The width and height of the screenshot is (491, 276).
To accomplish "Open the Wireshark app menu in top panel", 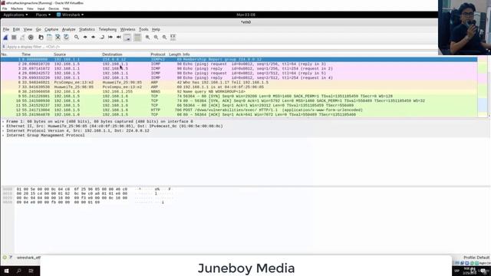I will click(70, 15).
